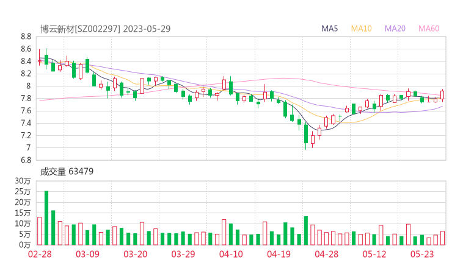Image resolution: width=452 pixels, height=268 pixels.
Task: Click the 成交量 63479 volume label
Action: pos(67,172)
